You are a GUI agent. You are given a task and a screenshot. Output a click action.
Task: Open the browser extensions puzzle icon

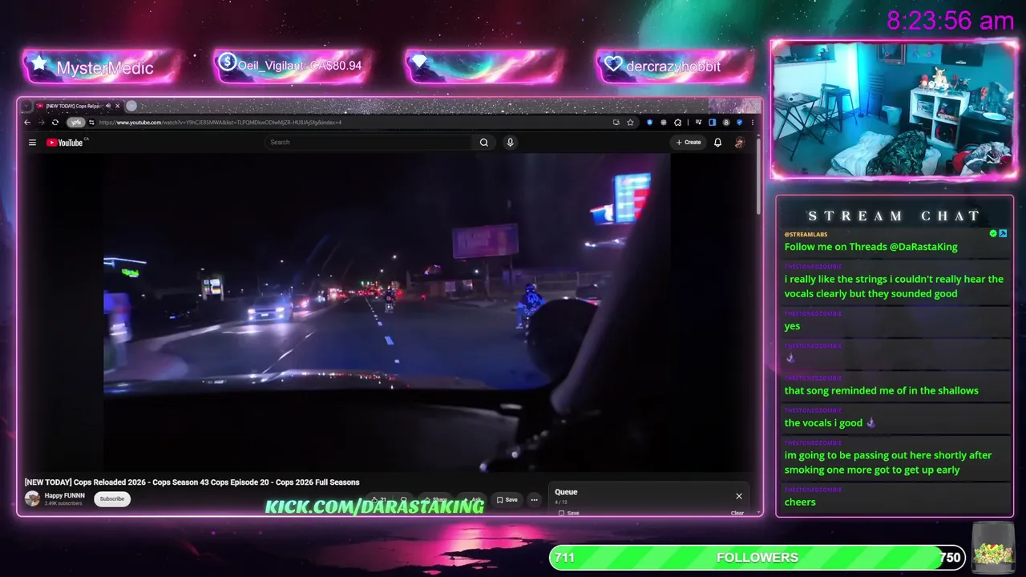pos(678,123)
